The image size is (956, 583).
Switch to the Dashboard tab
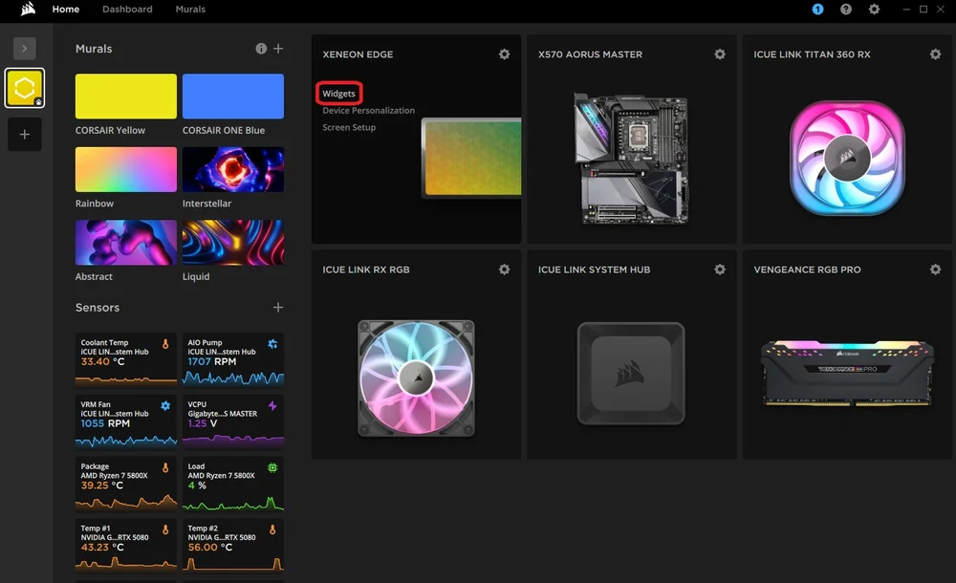coord(127,10)
